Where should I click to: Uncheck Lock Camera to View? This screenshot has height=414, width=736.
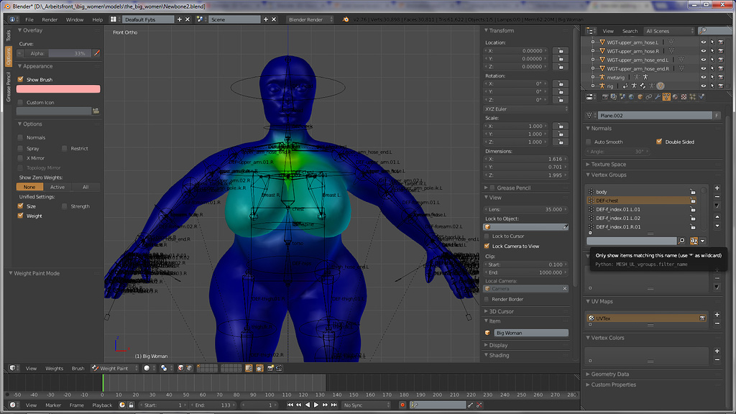[x=487, y=246]
